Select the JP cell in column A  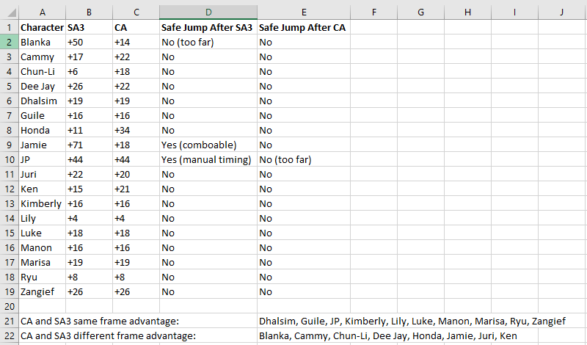pos(43,159)
